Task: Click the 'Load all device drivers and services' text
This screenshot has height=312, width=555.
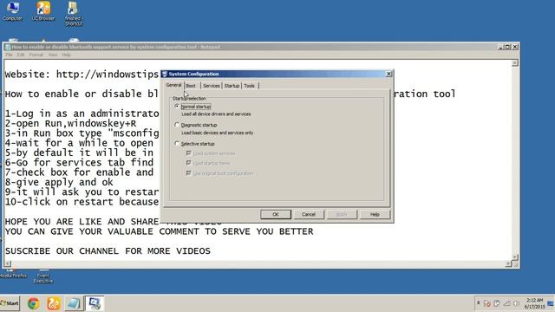Action: click(216, 114)
